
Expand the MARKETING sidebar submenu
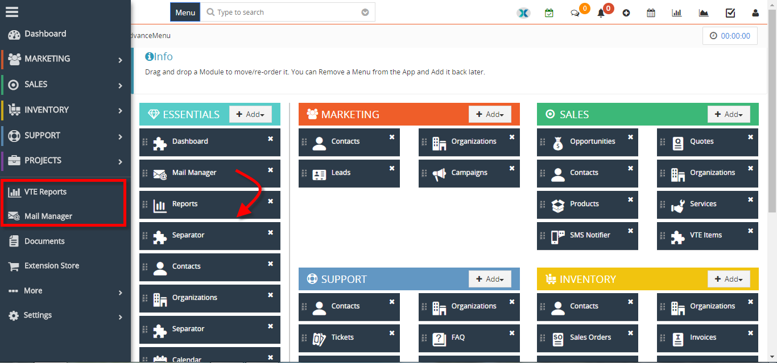[120, 60]
